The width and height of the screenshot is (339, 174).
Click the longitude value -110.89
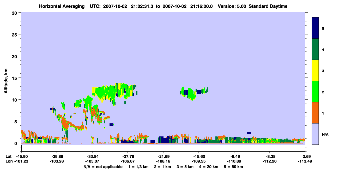point(234,161)
